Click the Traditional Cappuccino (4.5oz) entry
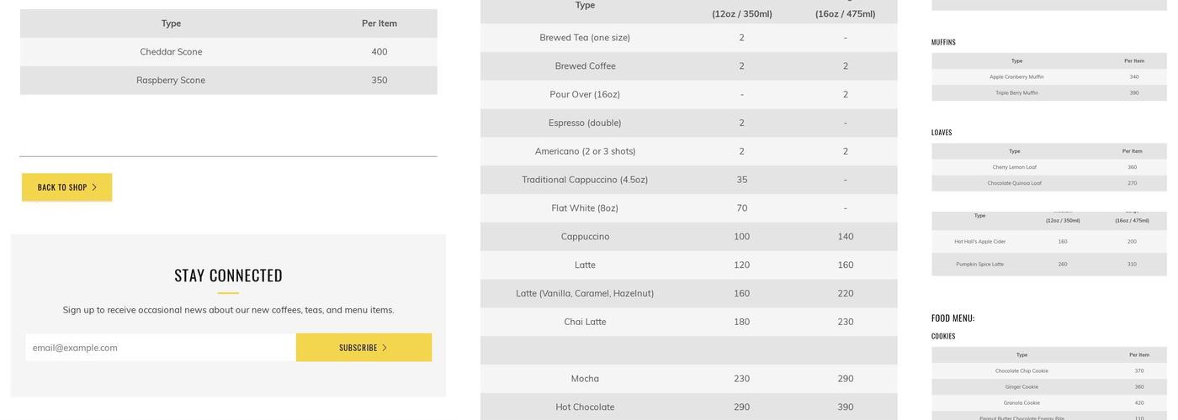The height and width of the screenshot is (420, 1178). click(x=585, y=180)
